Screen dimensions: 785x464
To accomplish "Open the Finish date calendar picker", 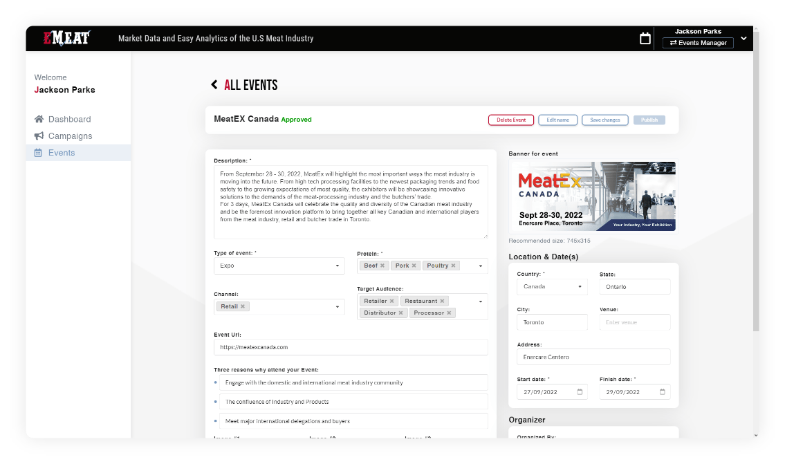I will pos(662,392).
